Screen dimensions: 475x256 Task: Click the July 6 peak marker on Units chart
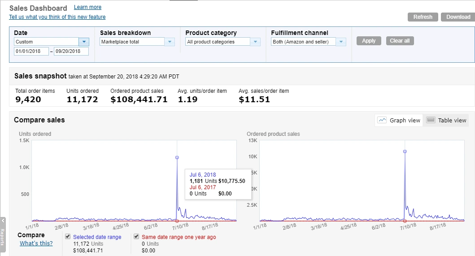click(177, 157)
